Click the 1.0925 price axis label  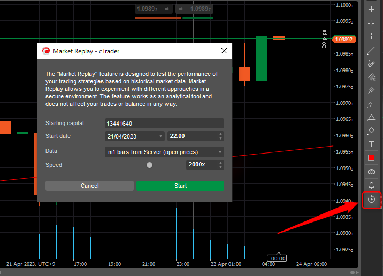[x=344, y=250]
